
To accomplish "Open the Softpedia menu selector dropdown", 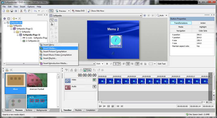I will click(x=141, y=15).
